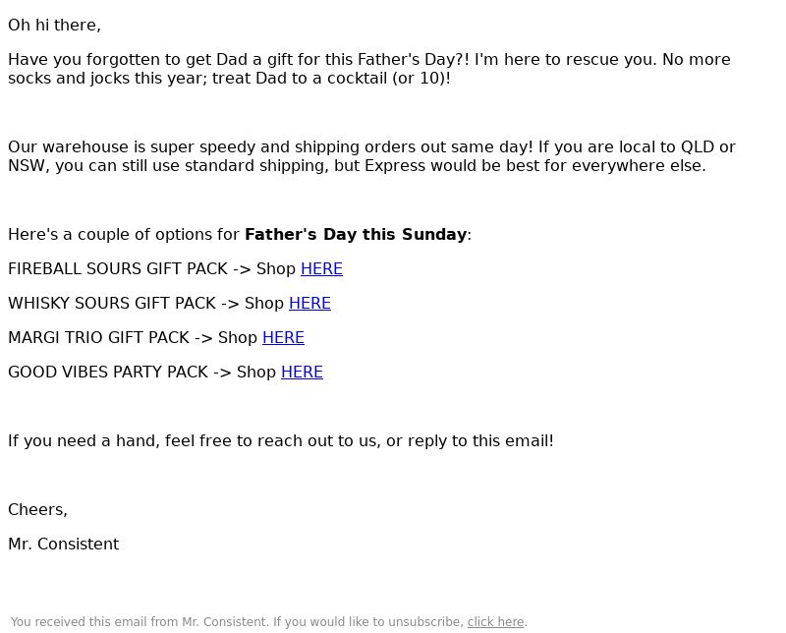Click the 'GOOD VIBES PARTY PACK' product text
The image size is (786, 633).
point(108,373)
